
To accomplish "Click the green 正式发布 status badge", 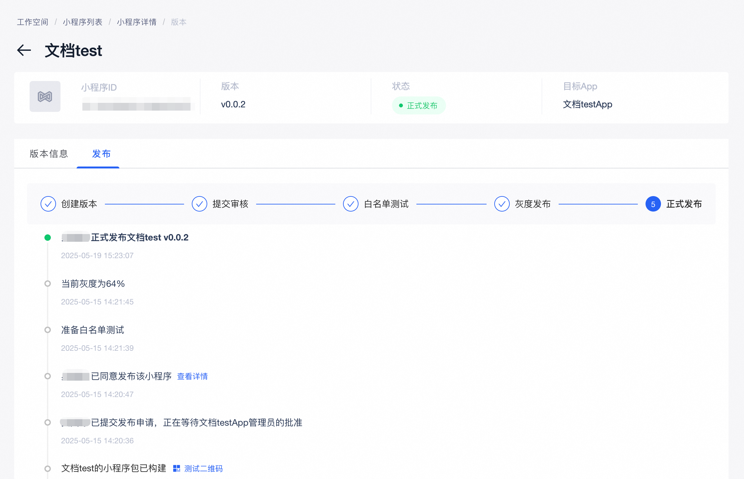I will 419,105.
